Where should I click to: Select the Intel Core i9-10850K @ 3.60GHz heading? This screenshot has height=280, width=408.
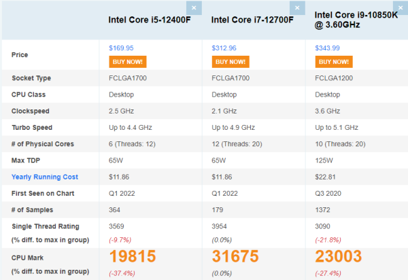[x=356, y=20]
